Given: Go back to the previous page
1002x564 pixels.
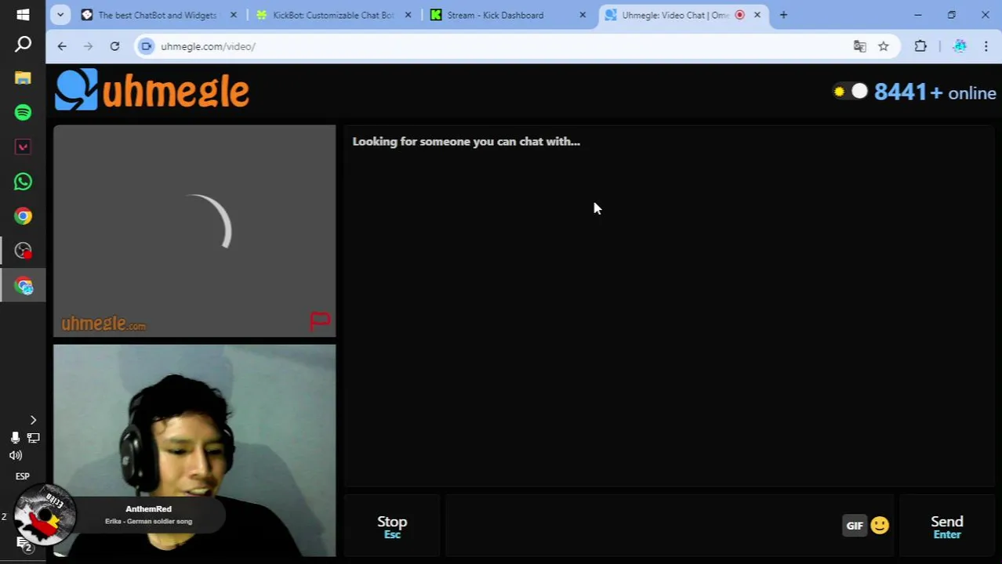Looking at the screenshot, I should tap(62, 46).
